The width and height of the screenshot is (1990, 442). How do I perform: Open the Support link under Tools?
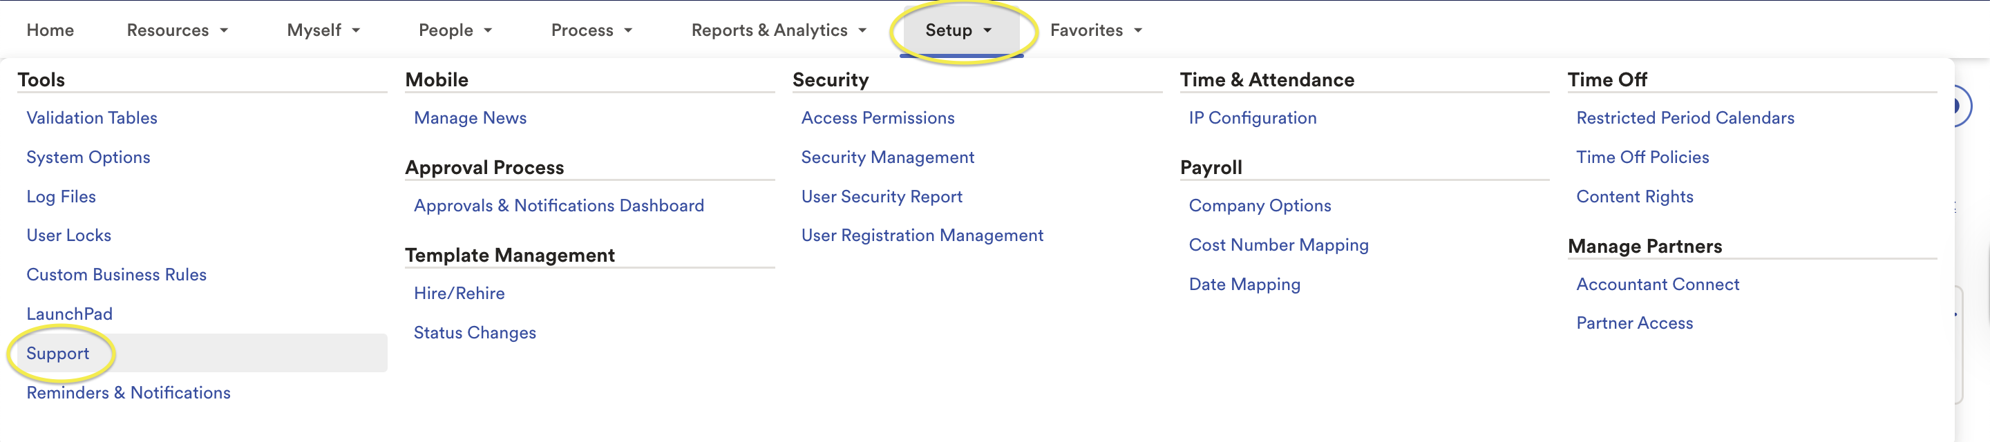(58, 353)
